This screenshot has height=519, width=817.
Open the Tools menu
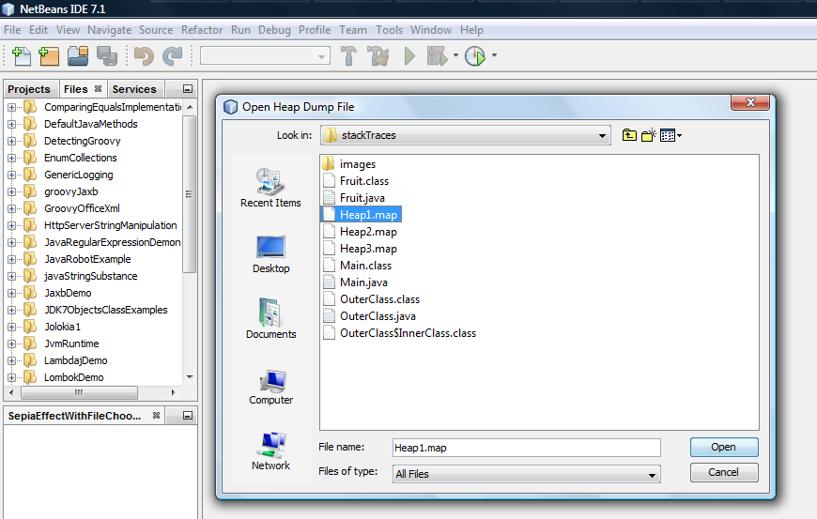pos(389,30)
